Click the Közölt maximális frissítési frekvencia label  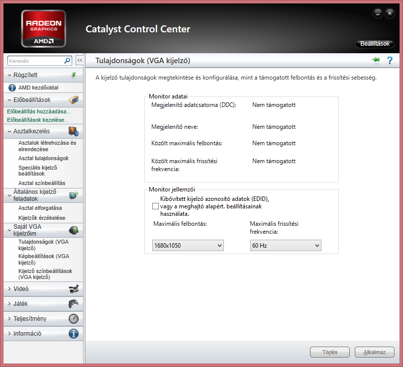tap(184, 165)
